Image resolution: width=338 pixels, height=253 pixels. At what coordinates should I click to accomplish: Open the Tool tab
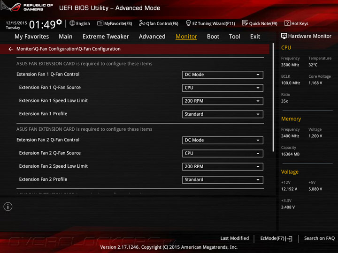click(x=235, y=37)
